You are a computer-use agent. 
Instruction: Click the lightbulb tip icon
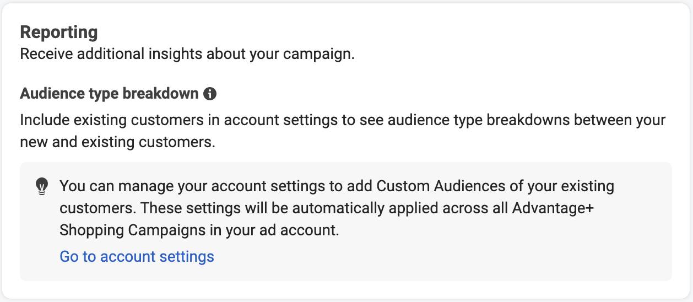pos(42,187)
